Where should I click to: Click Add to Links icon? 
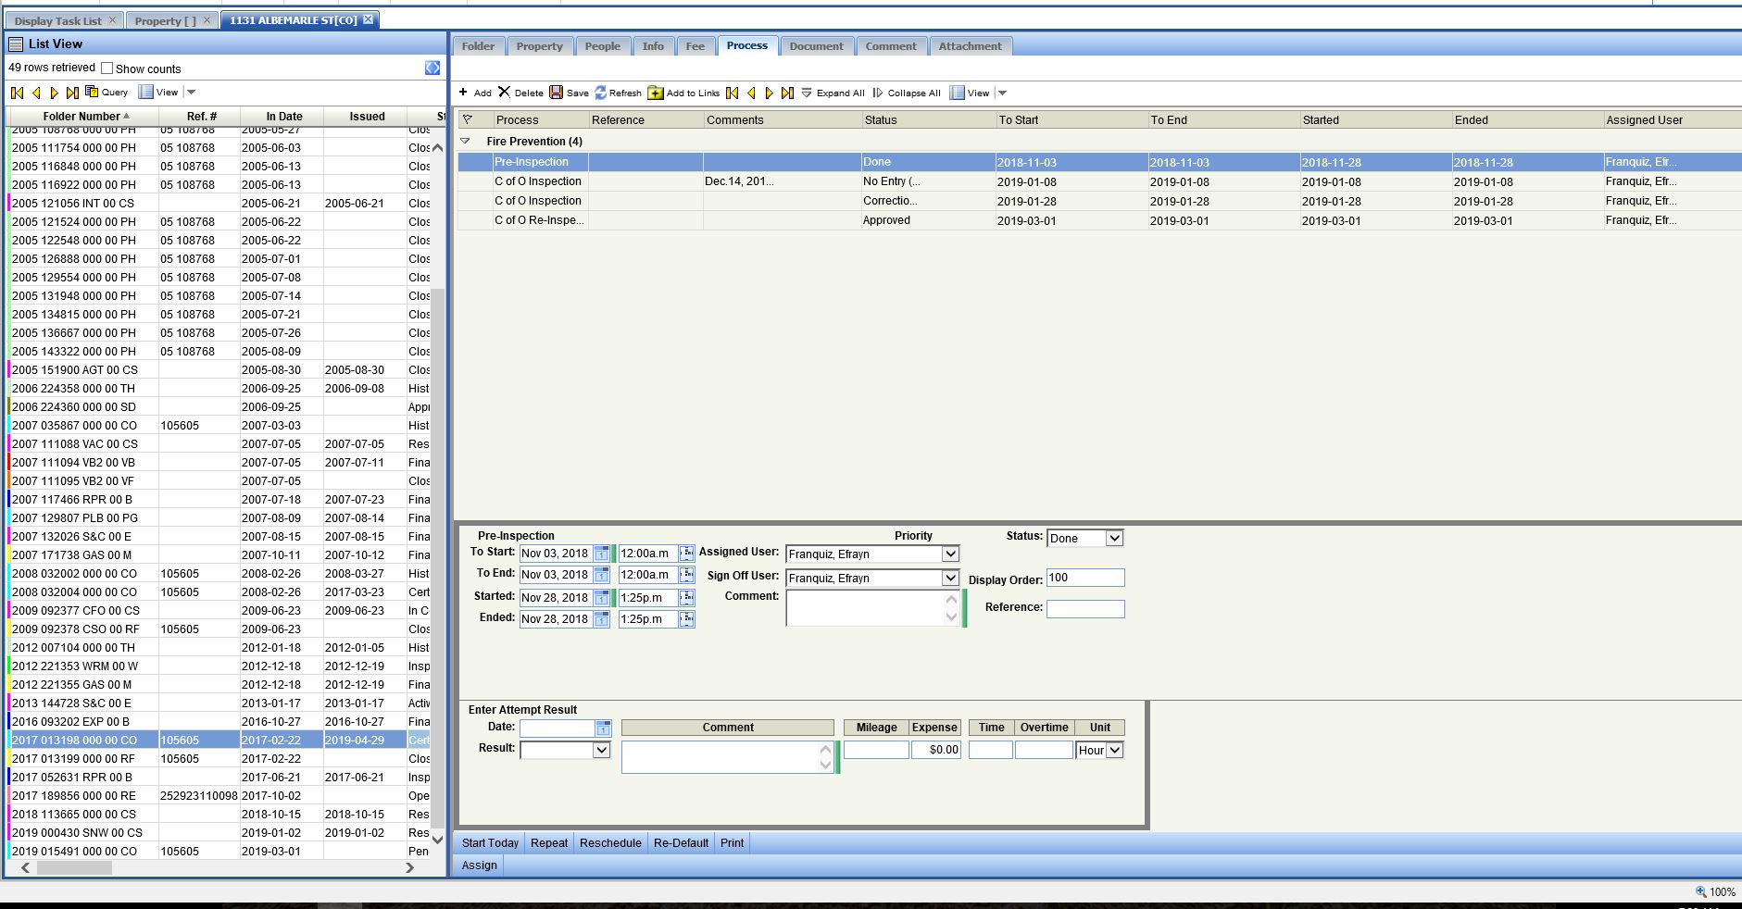(x=656, y=93)
